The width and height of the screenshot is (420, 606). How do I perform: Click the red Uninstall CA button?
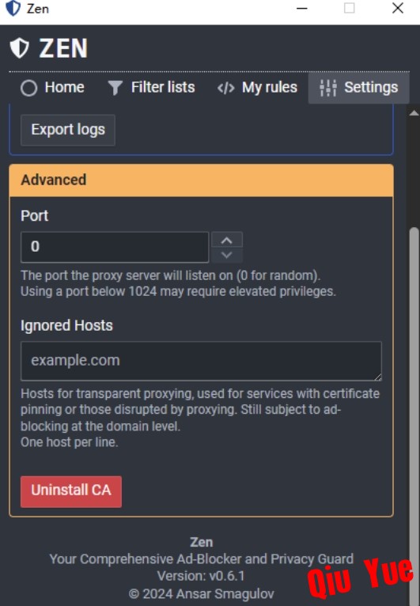[x=71, y=491]
